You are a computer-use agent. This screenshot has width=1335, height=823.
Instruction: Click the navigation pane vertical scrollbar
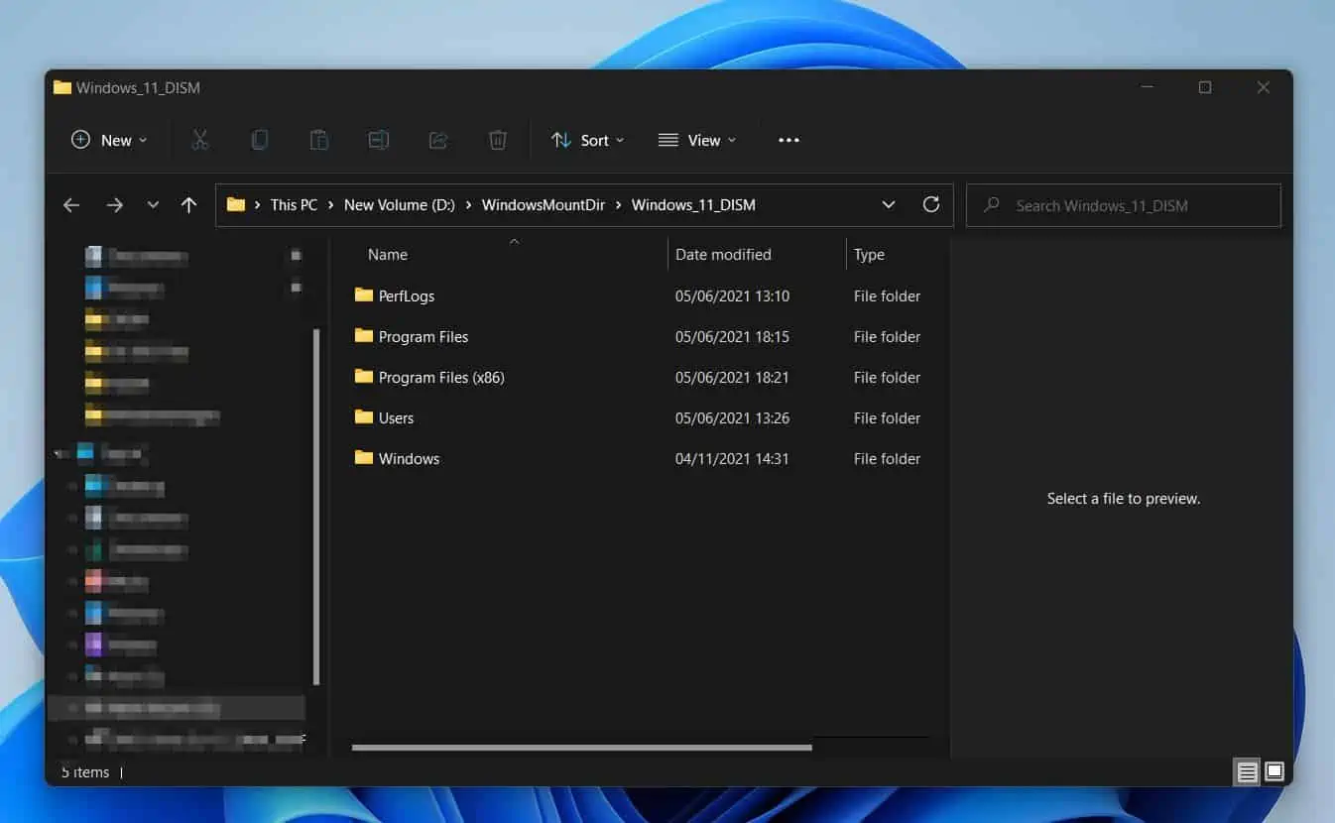[x=316, y=507]
